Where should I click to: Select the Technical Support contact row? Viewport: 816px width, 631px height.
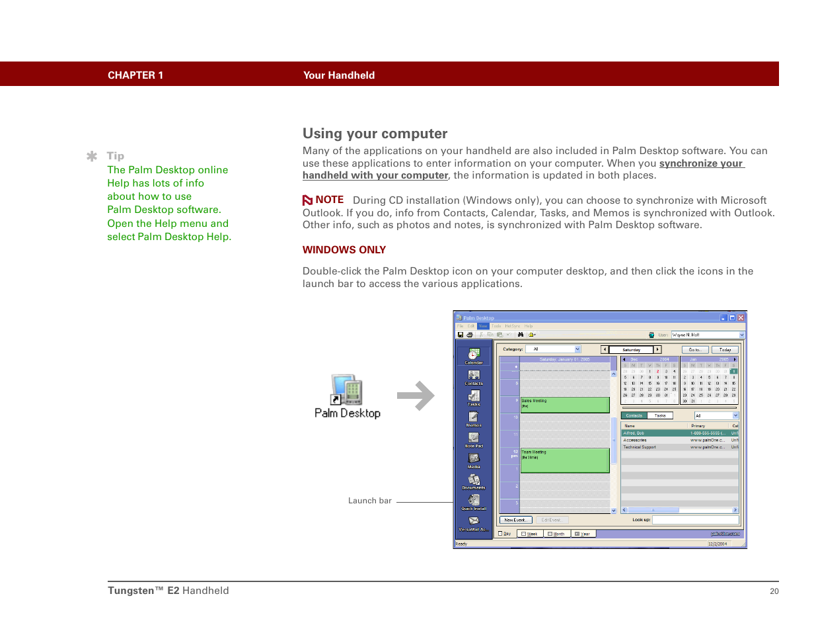point(680,447)
